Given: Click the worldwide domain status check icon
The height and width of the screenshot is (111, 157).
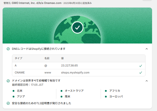Looking at the screenshot, I should click(x=8, y=81).
